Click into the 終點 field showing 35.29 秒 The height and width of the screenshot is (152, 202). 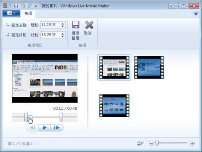50,35
